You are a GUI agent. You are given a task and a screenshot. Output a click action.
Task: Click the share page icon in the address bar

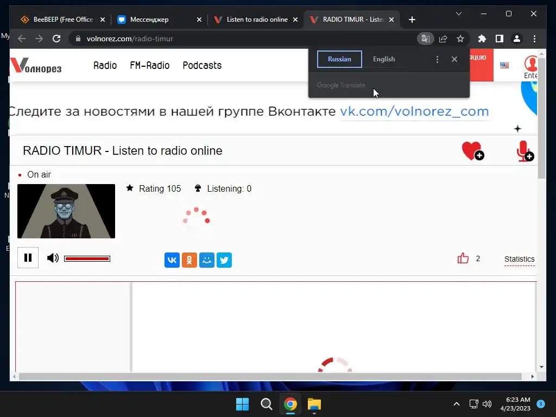(443, 39)
